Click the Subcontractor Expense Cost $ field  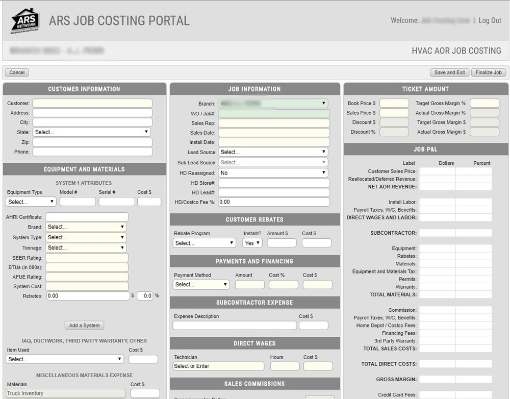pyautogui.click(x=314, y=326)
